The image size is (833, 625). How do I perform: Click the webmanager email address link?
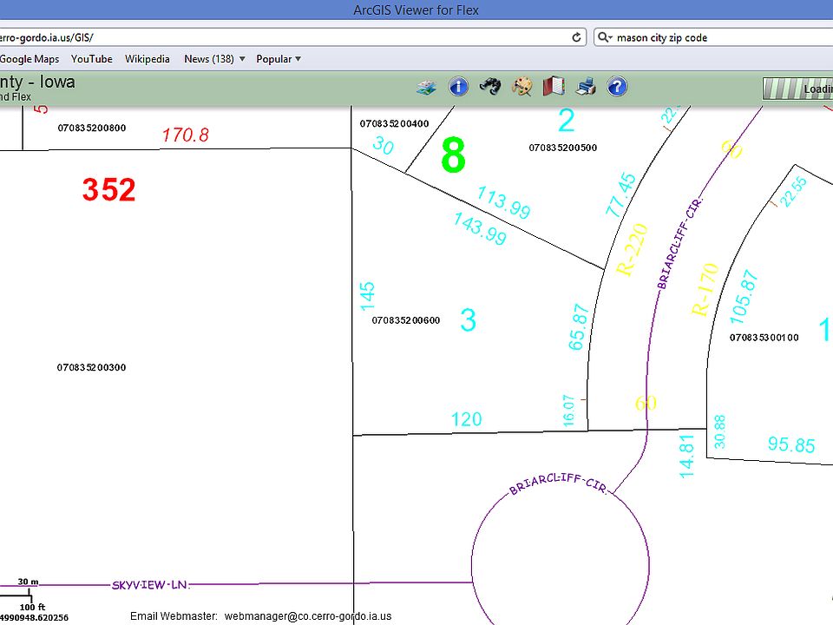[x=307, y=616]
